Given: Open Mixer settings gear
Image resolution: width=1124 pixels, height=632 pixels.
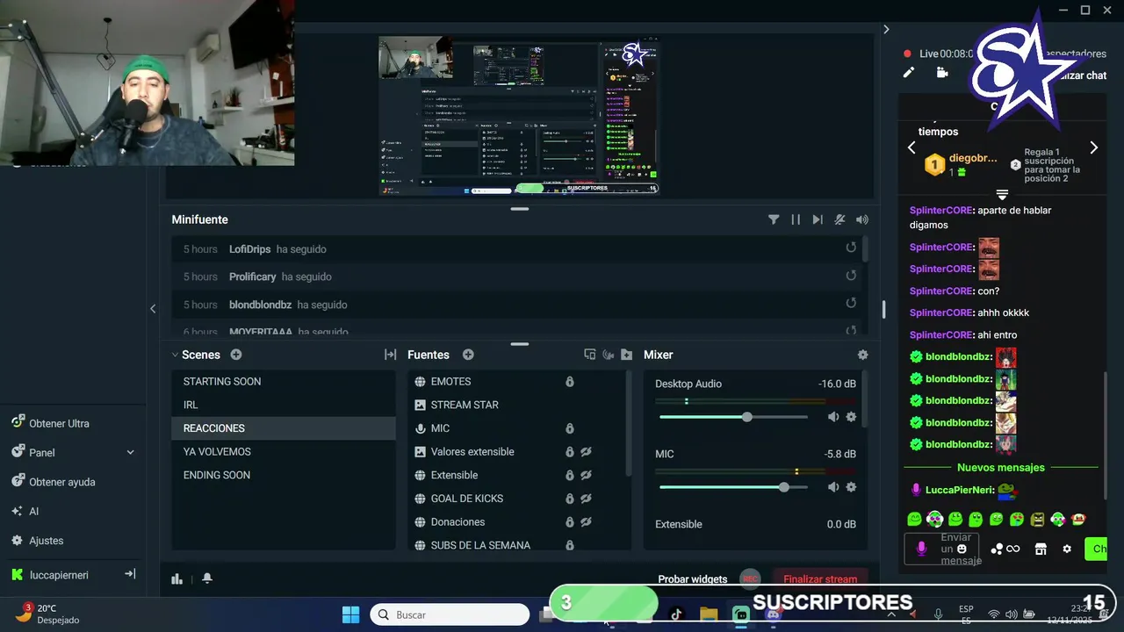Looking at the screenshot, I should coord(862,355).
